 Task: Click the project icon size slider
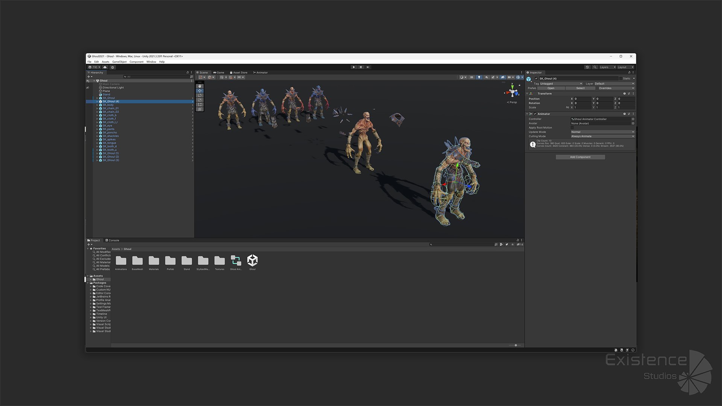tap(516, 345)
